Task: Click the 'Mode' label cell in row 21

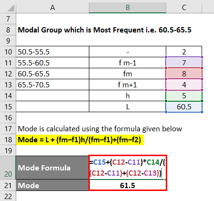Action: [x=53, y=185]
